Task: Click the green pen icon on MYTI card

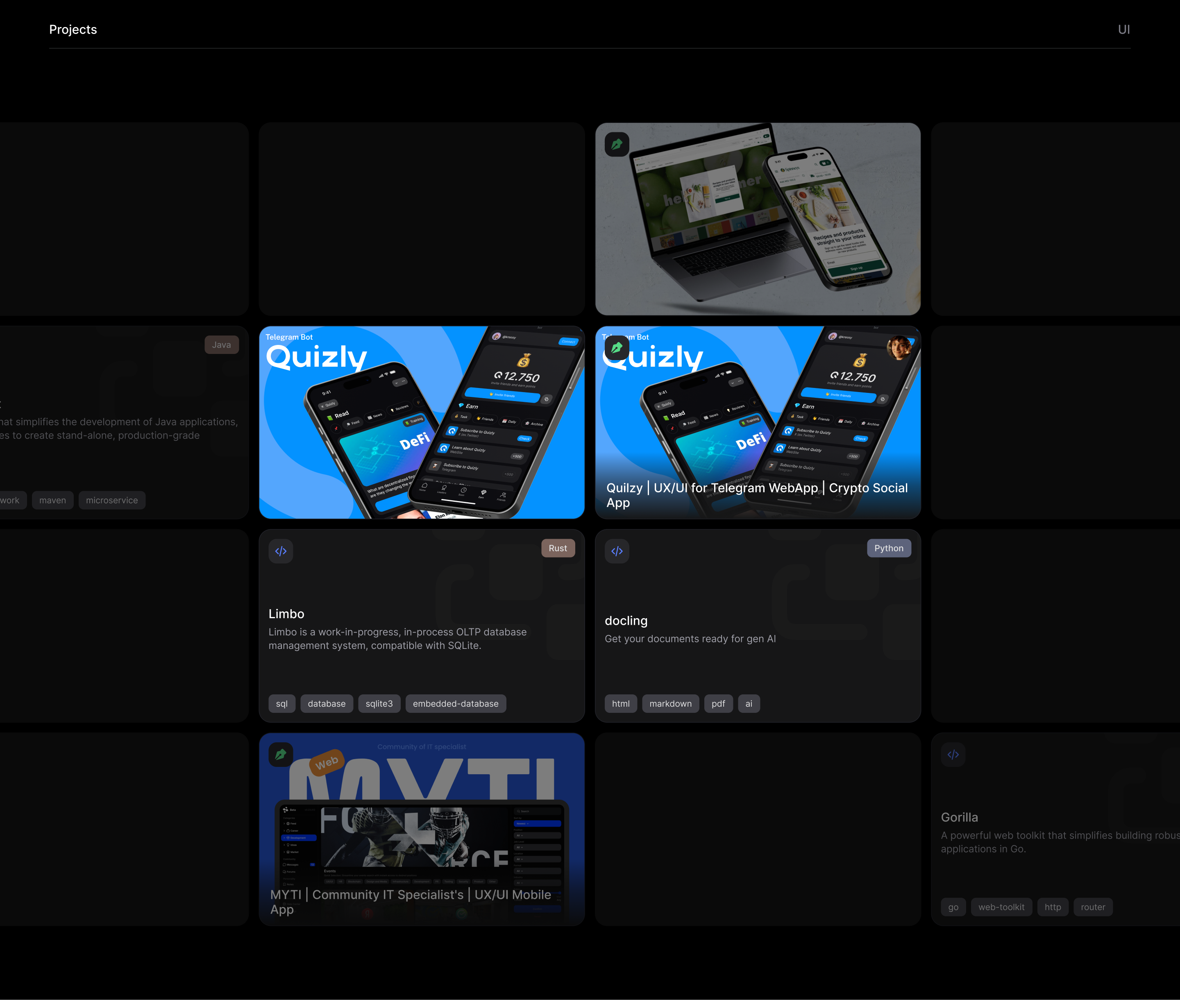Action: (x=281, y=755)
